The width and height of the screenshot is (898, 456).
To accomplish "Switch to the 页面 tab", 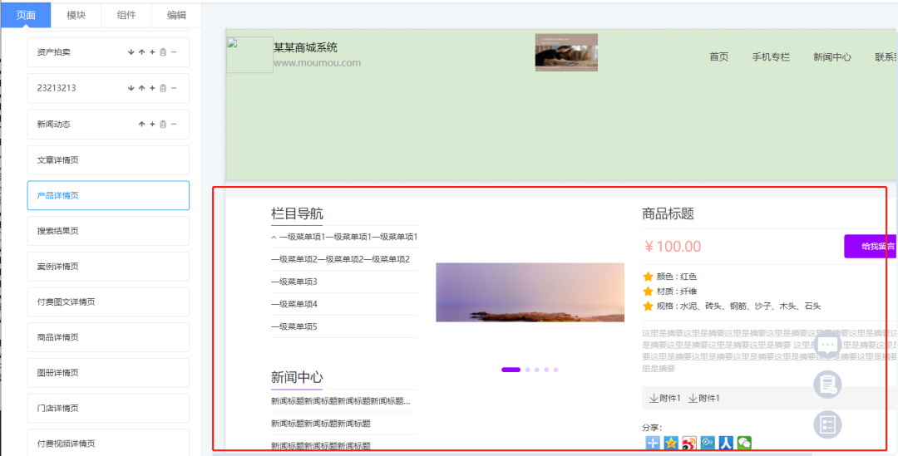I will (26, 15).
